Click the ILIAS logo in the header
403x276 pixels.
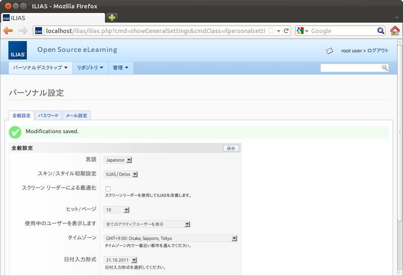pos(18,50)
